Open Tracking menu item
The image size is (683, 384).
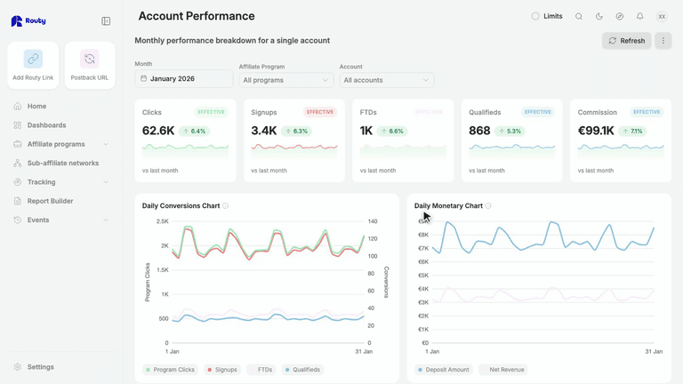click(x=61, y=182)
